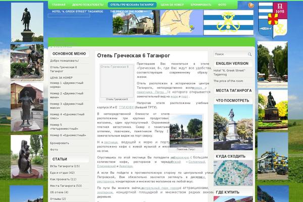Open the Отель Греческая 6 image placeholder

(117, 81)
